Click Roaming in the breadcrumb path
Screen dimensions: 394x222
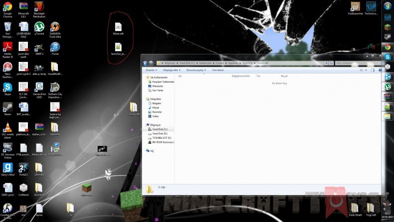pos(247,63)
